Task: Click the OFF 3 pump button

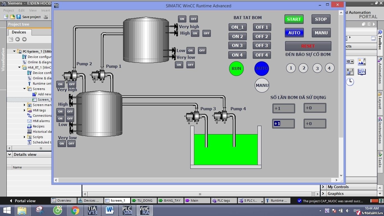Action: pyautogui.click(x=262, y=46)
